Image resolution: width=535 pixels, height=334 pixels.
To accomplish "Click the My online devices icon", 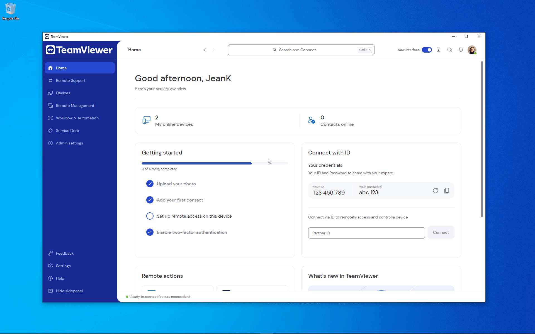I will point(147,120).
